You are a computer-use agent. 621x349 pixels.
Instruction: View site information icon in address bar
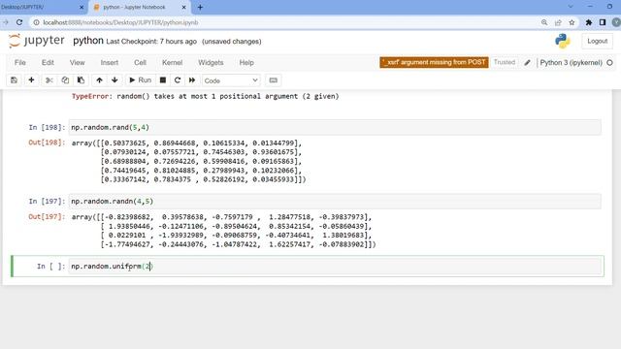pyautogui.click(x=36, y=22)
